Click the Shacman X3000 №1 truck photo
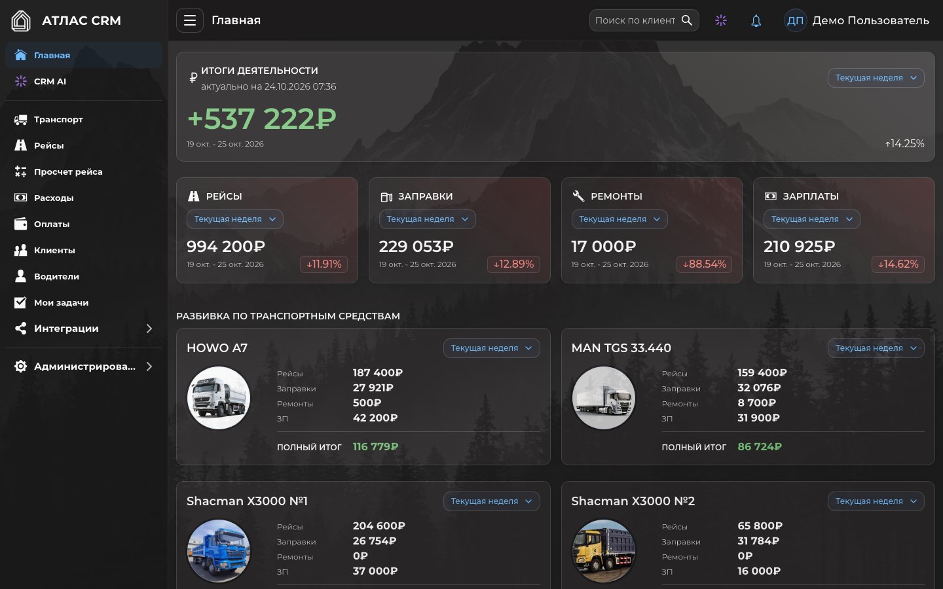The width and height of the screenshot is (943, 589). tap(219, 551)
